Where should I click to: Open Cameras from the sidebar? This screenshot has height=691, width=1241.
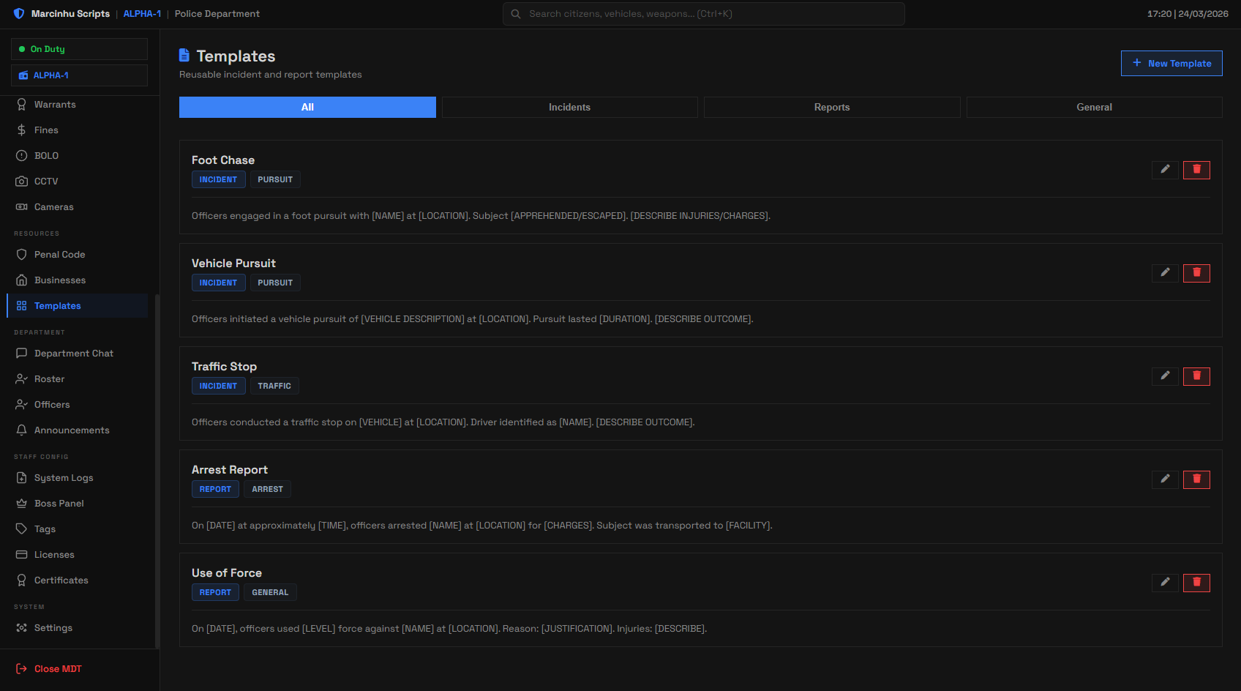click(78, 207)
